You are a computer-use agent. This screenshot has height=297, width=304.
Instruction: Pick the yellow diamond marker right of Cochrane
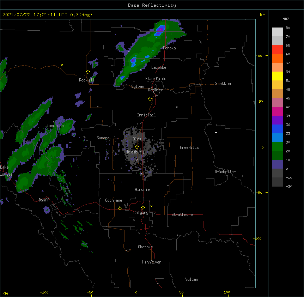[120, 208]
